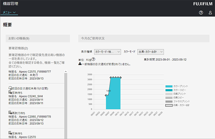Open the カラーモード dropdown
215x139 pixels.
pos(150,52)
